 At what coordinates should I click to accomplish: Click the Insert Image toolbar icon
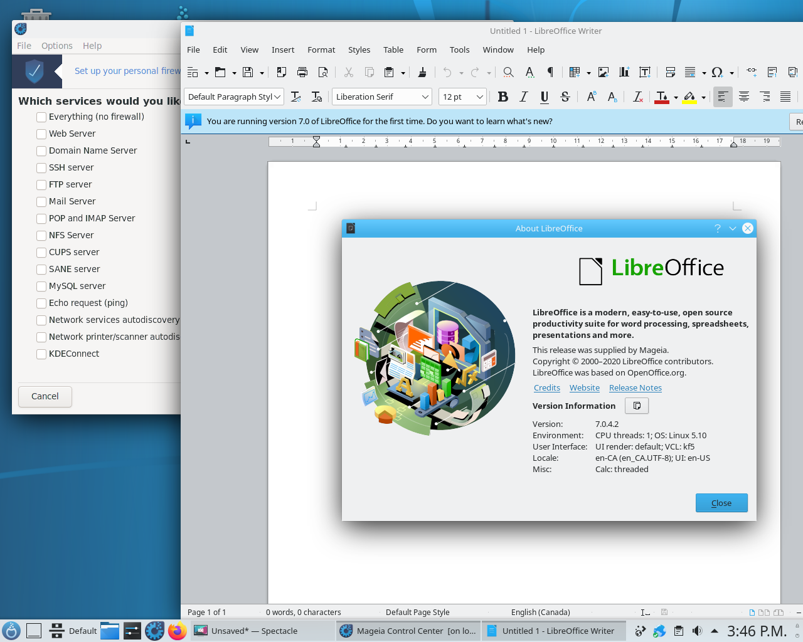point(604,72)
